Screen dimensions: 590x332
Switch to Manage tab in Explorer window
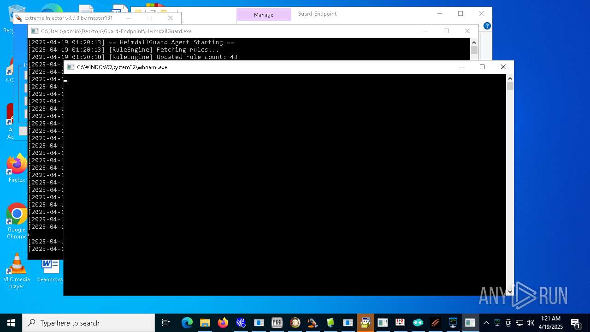coord(264,15)
